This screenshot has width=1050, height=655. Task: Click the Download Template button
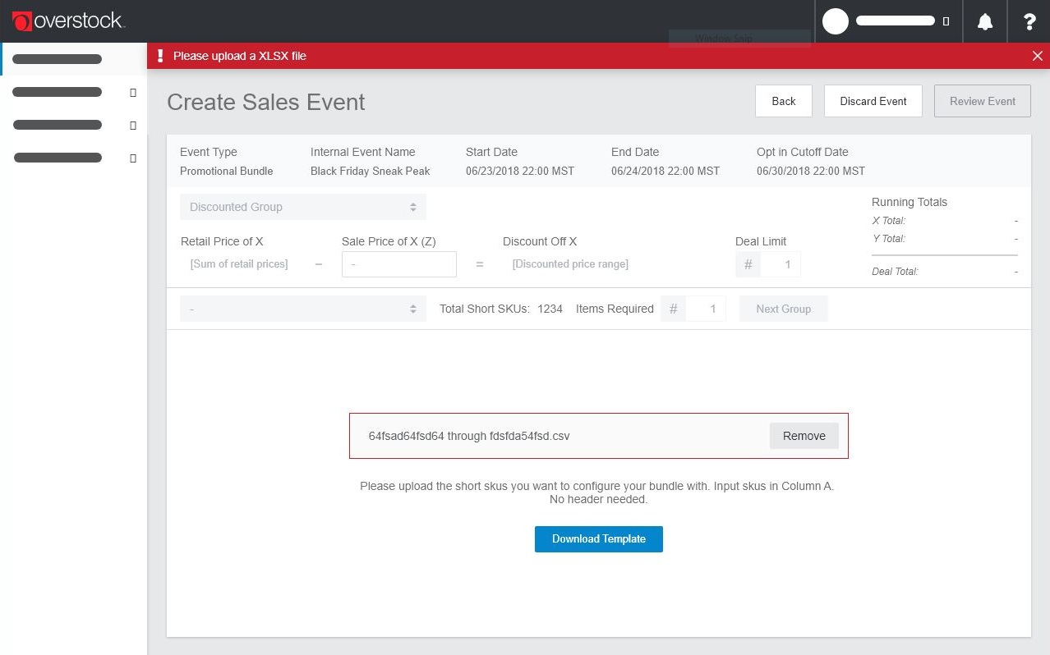[x=598, y=539]
